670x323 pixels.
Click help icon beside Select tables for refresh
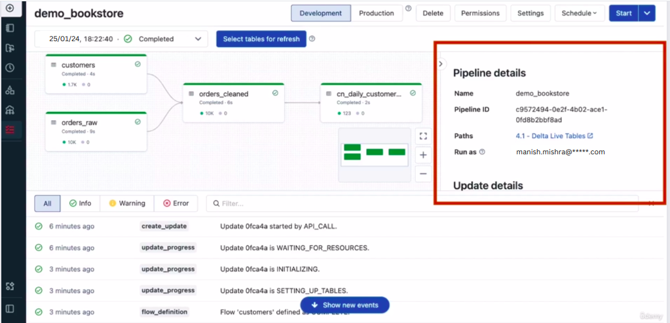312,39
